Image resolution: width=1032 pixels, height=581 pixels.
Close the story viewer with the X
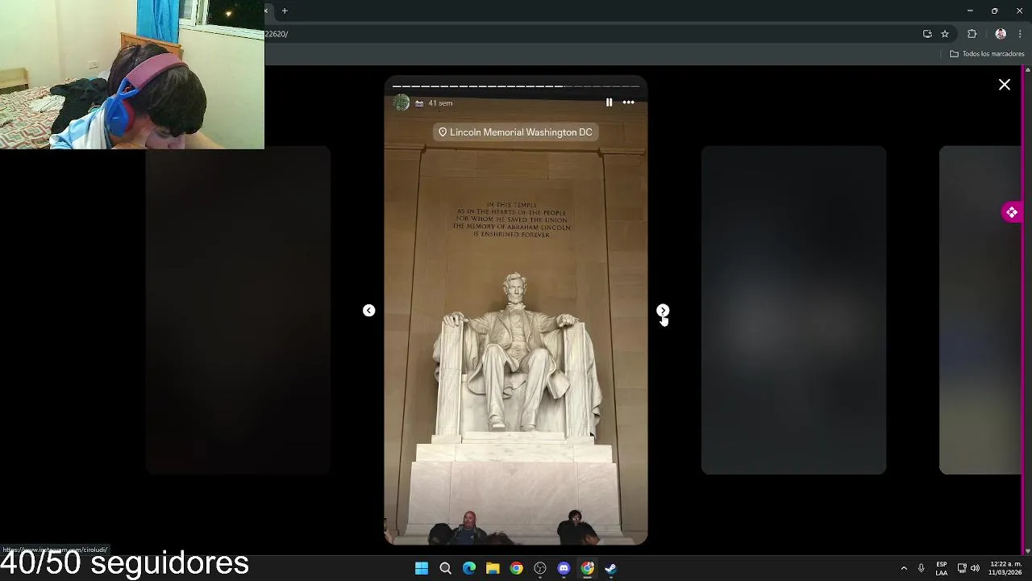click(1005, 85)
